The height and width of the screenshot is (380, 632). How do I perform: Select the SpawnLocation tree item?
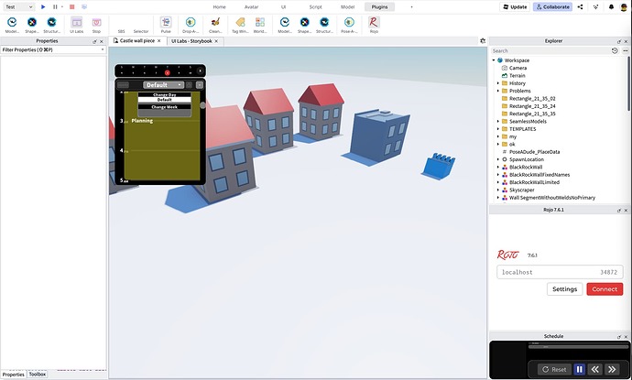pyautogui.click(x=526, y=159)
